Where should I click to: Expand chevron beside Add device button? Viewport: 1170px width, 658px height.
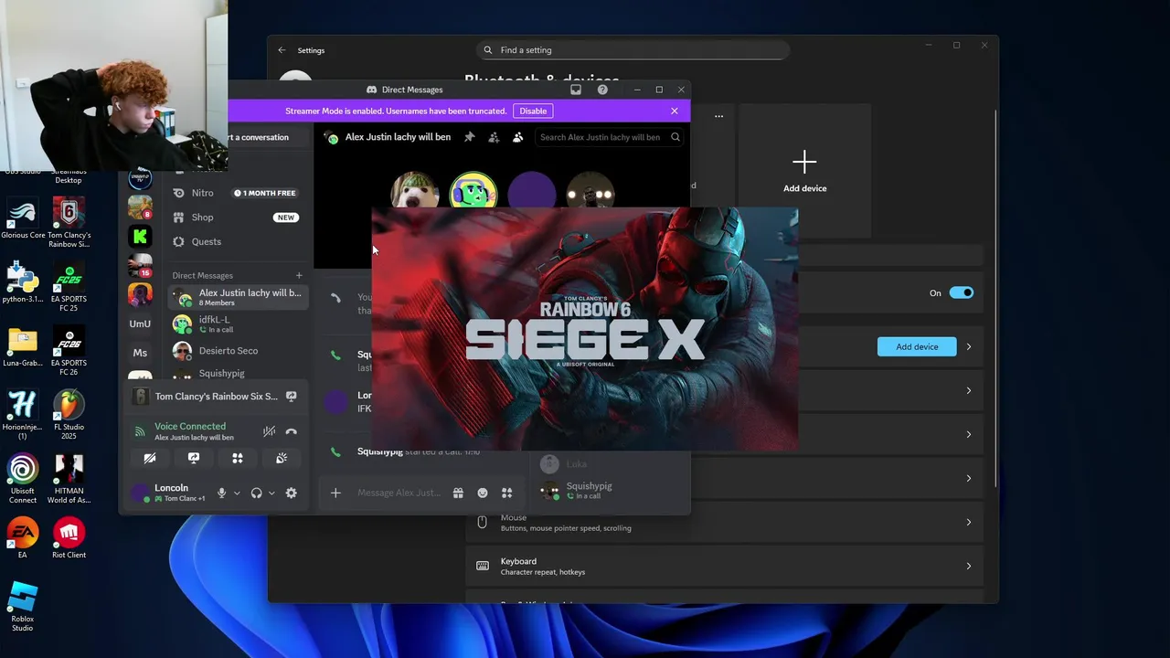[969, 346]
